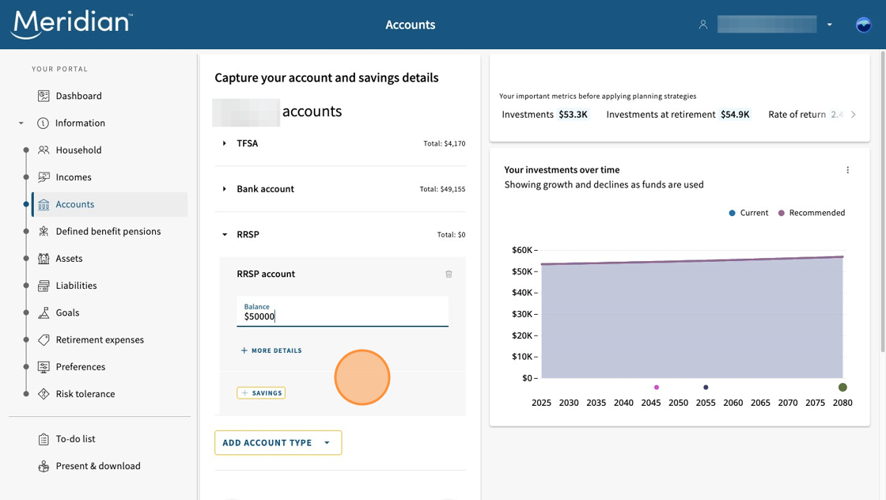Screen dimensions: 886x500
Task: Click the Liabilities card icon
Action: pyautogui.click(x=44, y=286)
